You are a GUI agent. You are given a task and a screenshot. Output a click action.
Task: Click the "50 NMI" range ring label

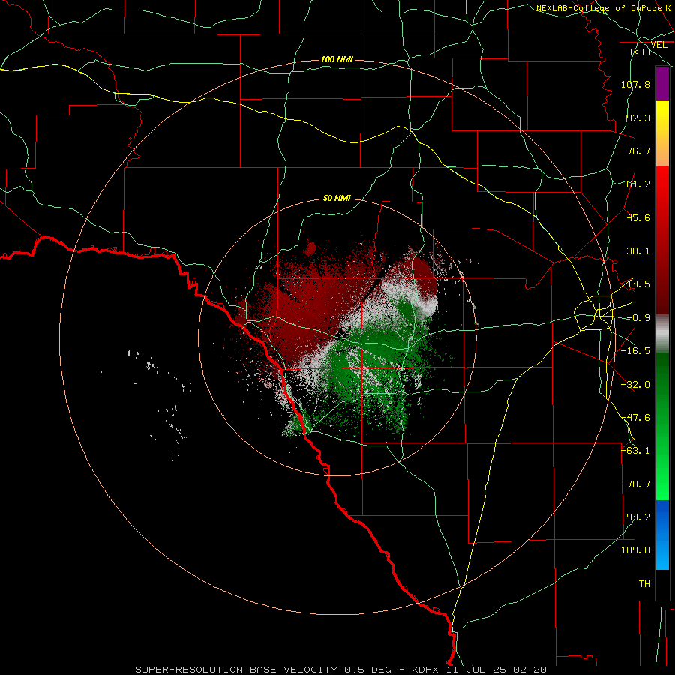coord(337,199)
